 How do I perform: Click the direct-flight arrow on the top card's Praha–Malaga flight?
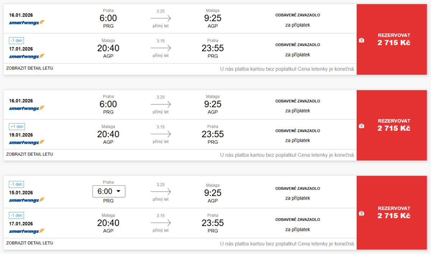click(161, 18)
